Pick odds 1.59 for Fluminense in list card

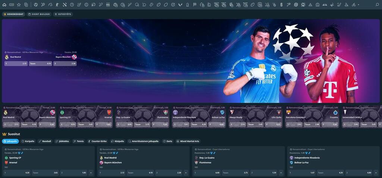[x=264, y=173]
